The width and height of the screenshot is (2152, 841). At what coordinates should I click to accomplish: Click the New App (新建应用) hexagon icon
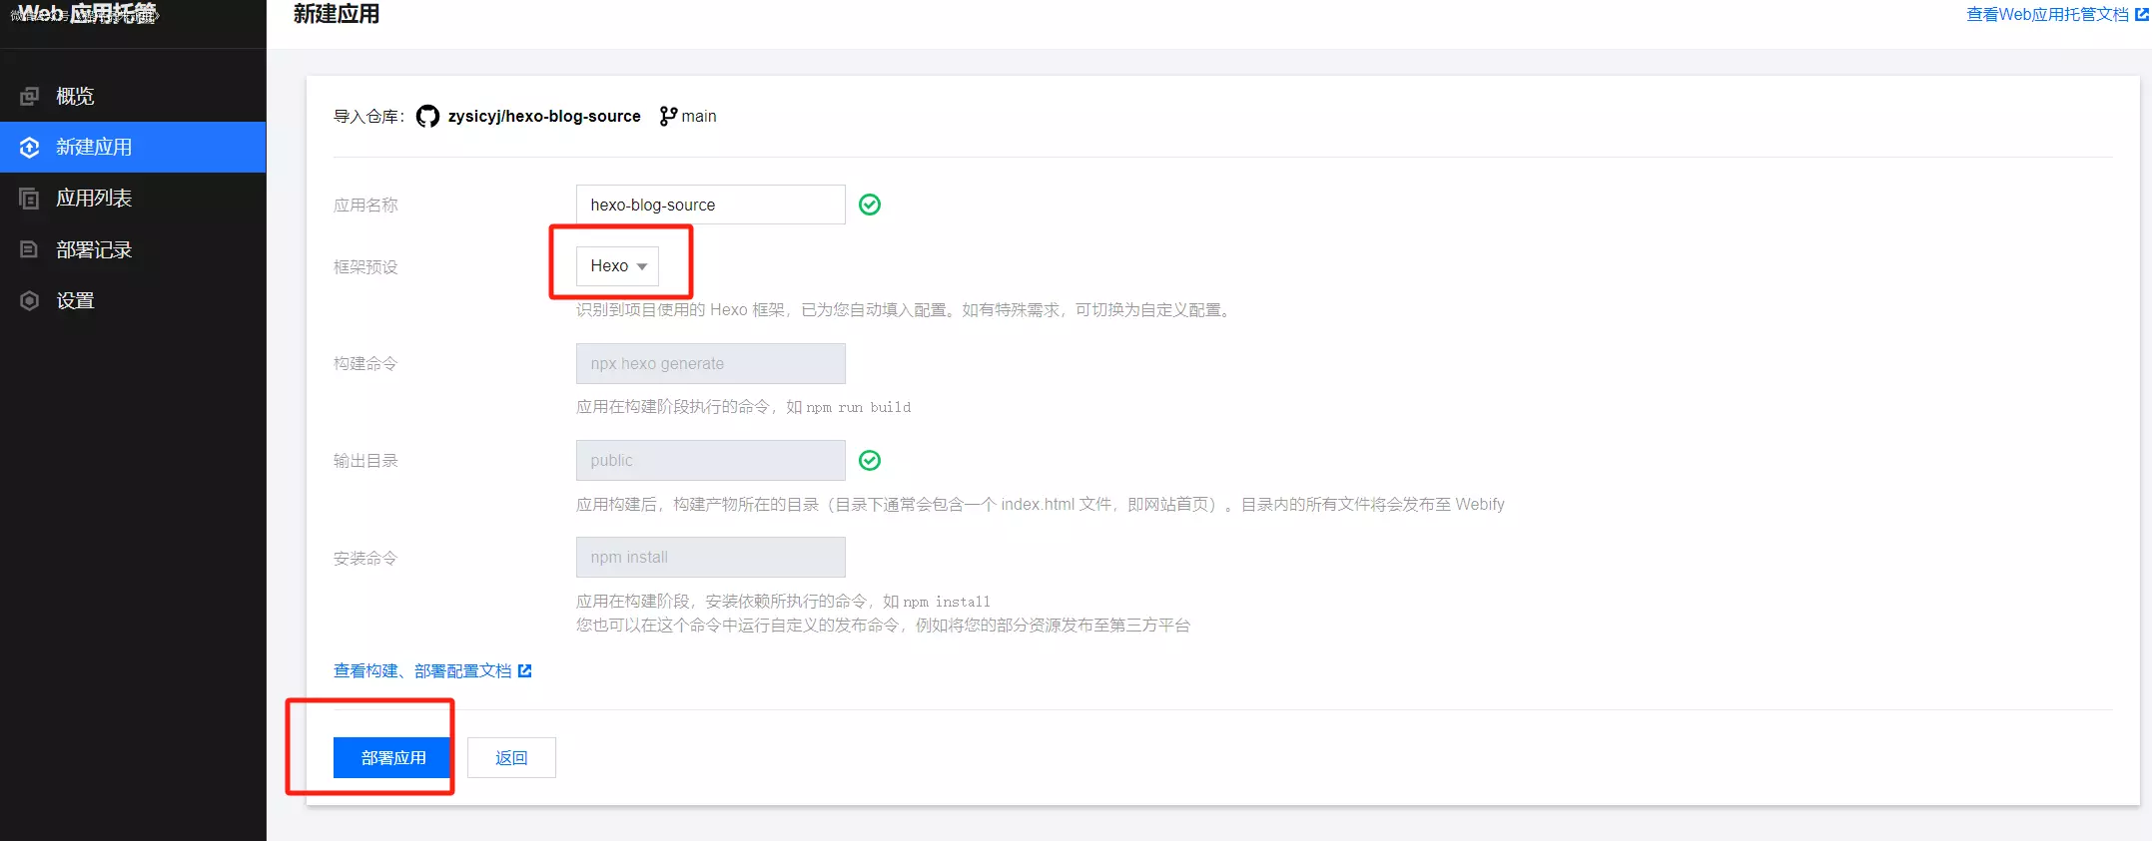tap(30, 148)
